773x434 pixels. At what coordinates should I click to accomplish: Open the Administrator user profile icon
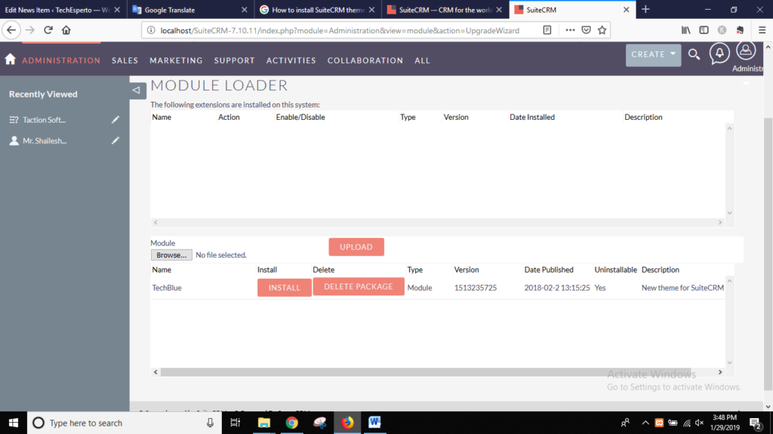coord(746,50)
